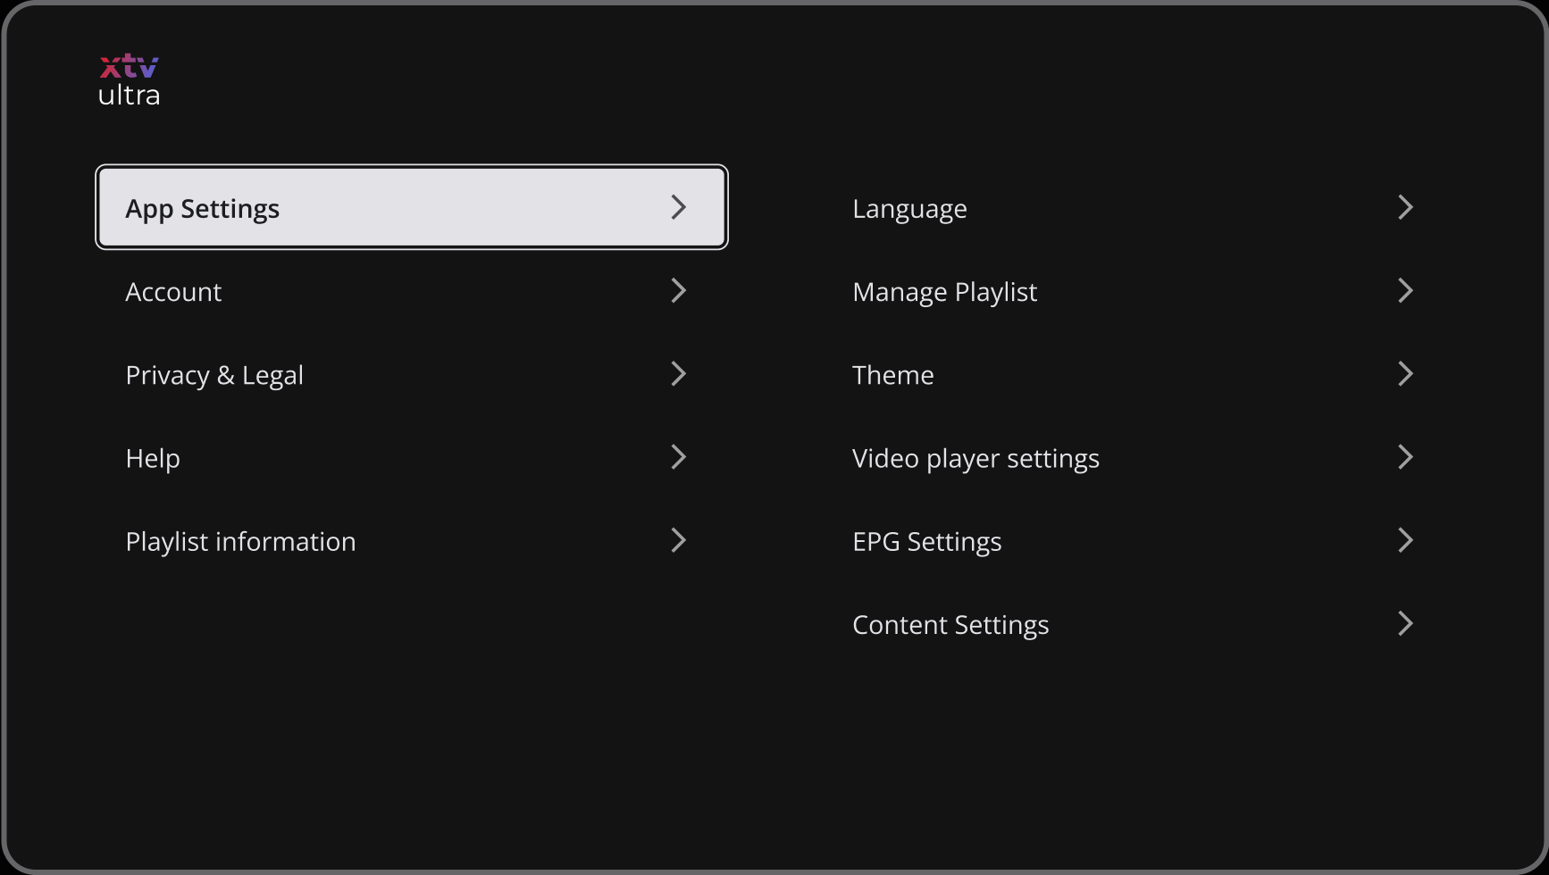1549x875 pixels.
Task: Click the chevron beside Content Settings
Action: click(x=1406, y=622)
